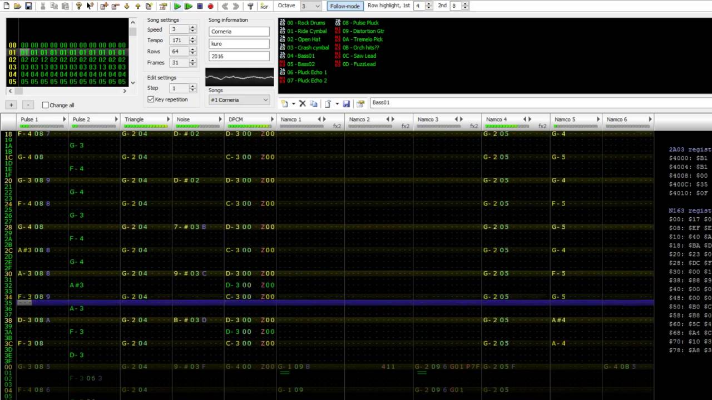Save the instrument with the floppy icon
This screenshot has width=712, height=400.
coord(346,103)
